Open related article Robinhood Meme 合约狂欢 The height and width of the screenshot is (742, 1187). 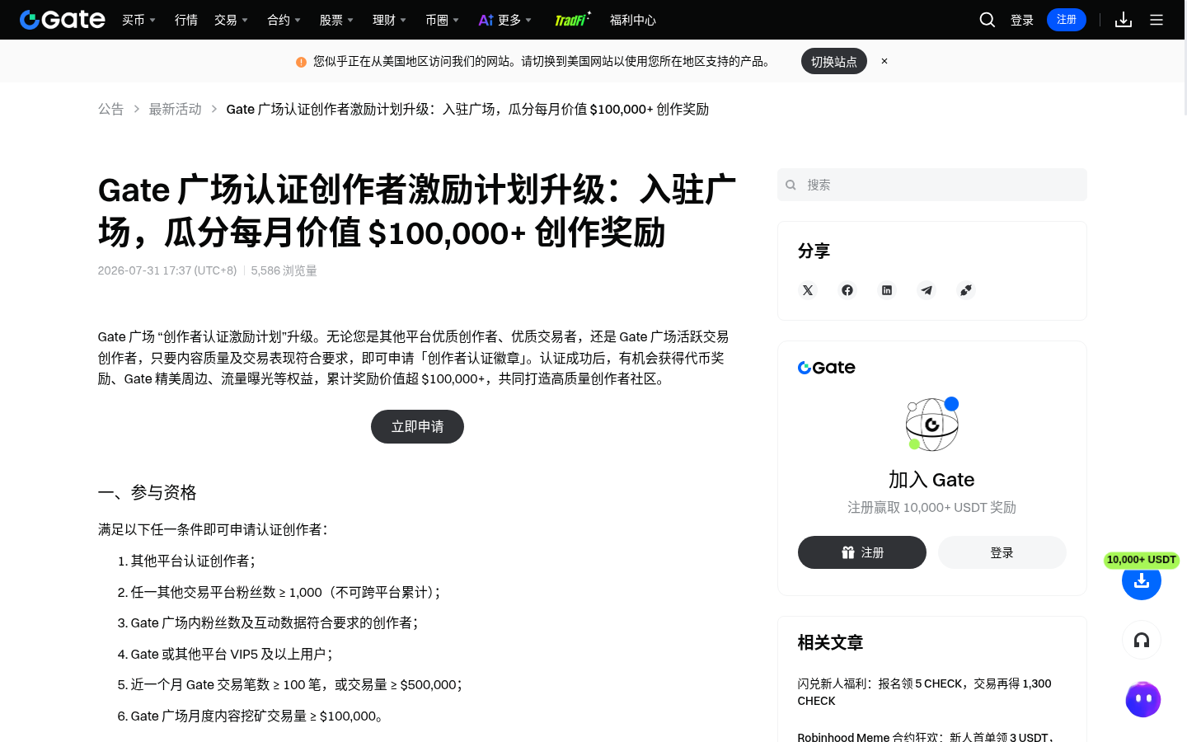point(926,737)
